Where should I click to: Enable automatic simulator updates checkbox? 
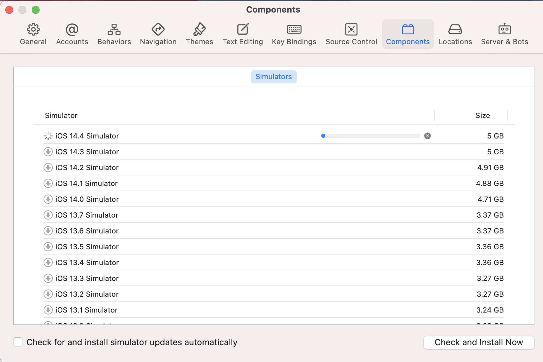click(18, 342)
